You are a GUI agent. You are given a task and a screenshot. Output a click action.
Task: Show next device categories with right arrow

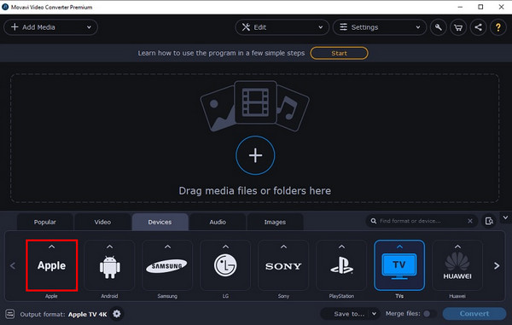(497, 265)
